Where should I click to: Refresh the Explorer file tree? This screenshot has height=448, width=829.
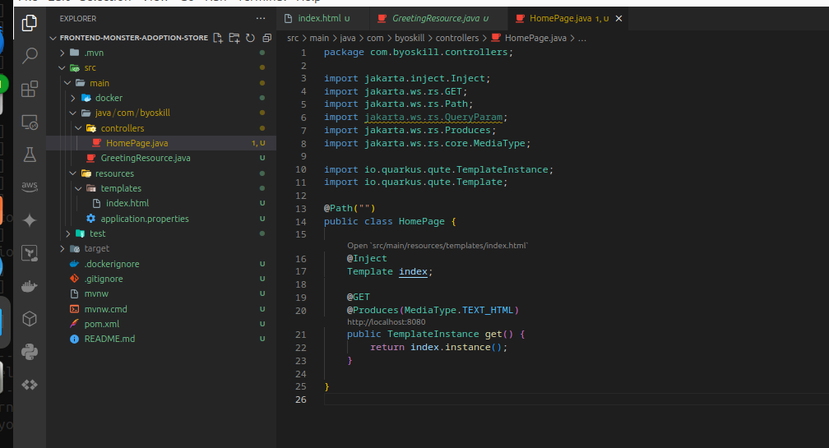(251, 38)
